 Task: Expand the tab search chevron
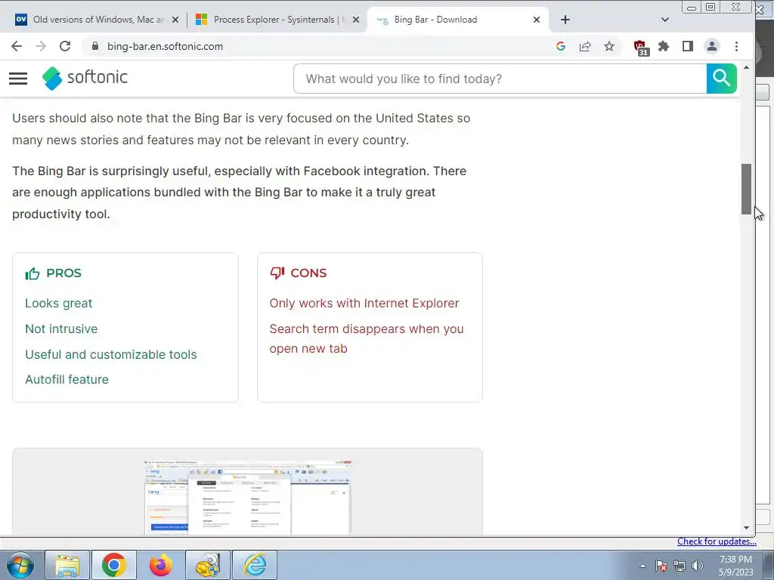665,20
